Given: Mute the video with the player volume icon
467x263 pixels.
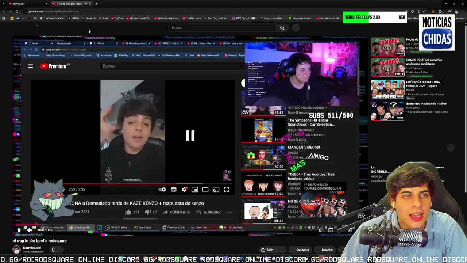Looking at the screenshot, I should [x=30, y=230].
